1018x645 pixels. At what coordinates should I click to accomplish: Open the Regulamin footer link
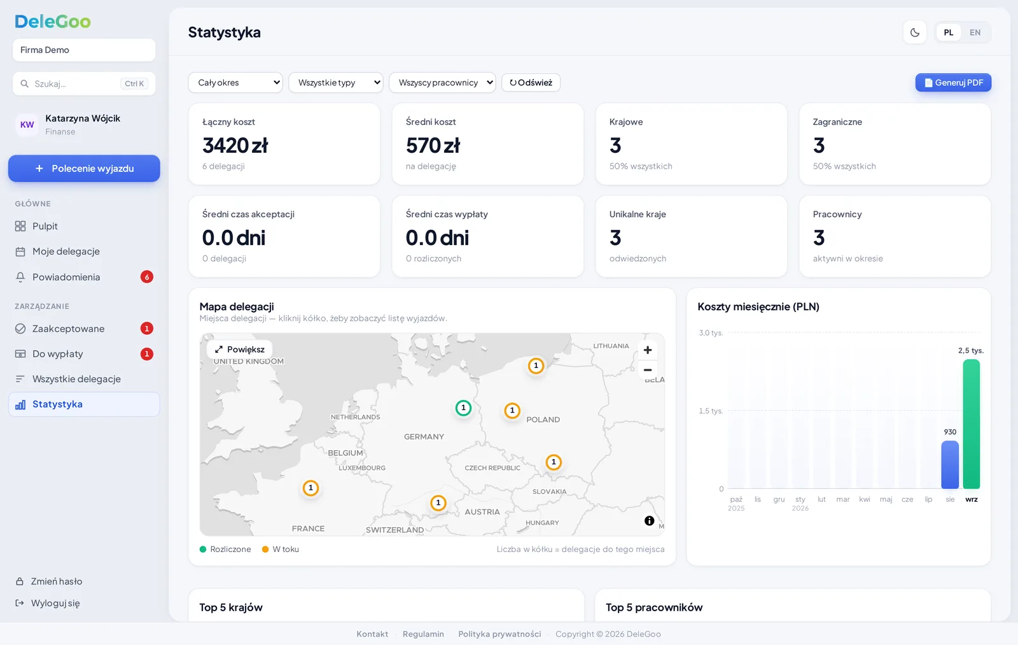coord(423,634)
